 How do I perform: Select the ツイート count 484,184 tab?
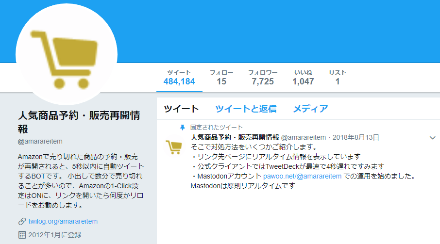point(179,77)
